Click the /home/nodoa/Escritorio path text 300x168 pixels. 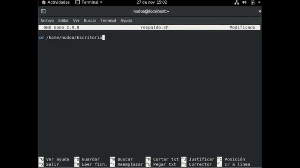74,37
